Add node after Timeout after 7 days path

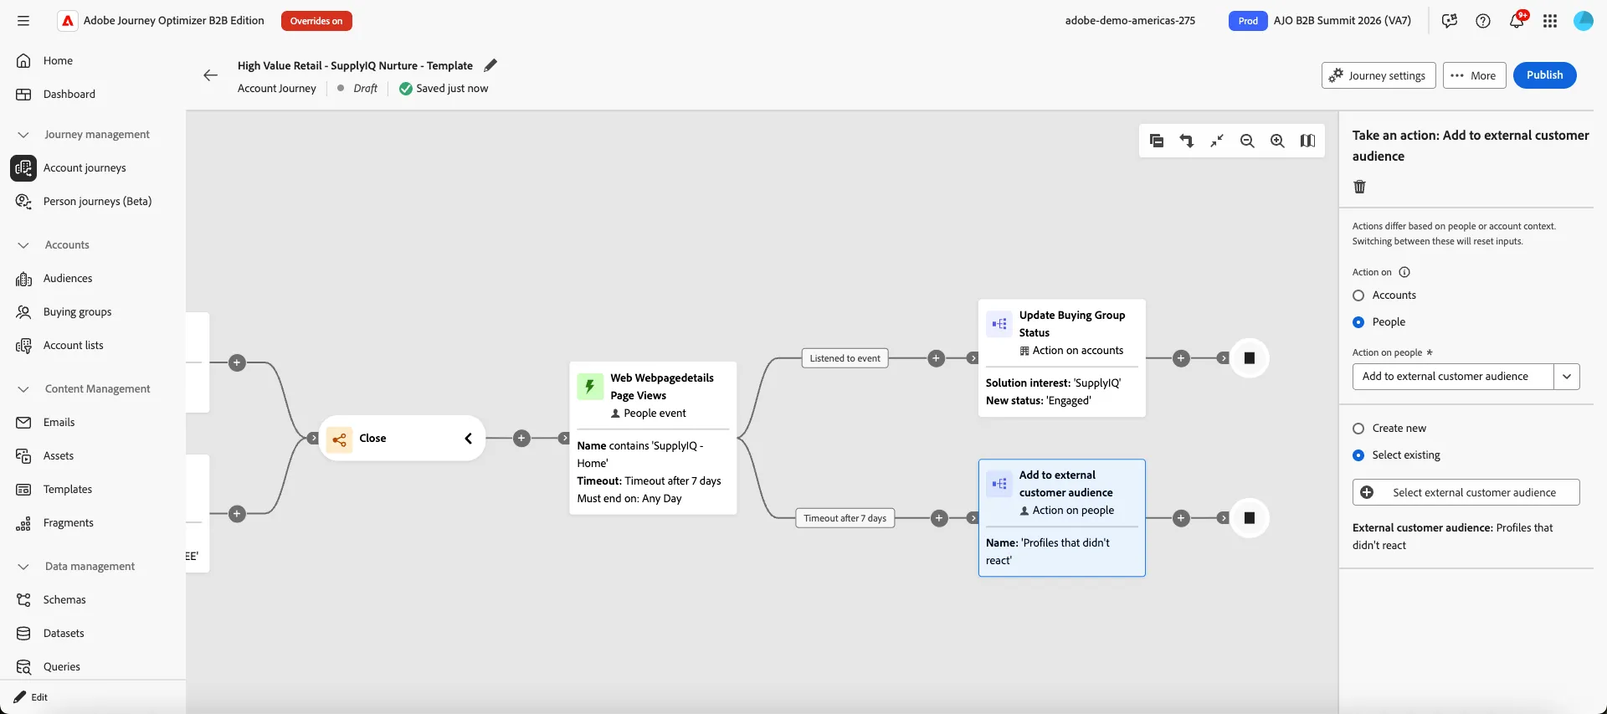(x=939, y=518)
